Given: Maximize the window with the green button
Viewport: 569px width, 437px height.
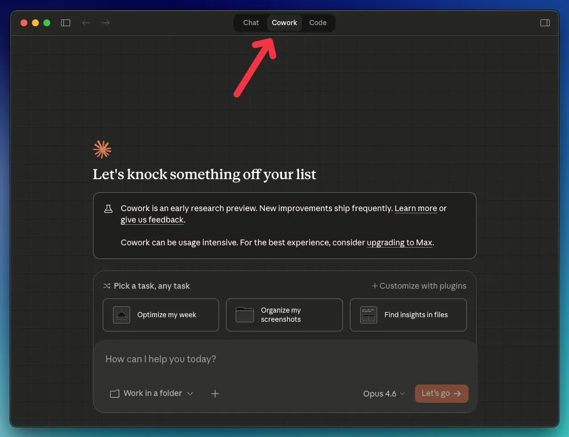Looking at the screenshot, I should point(47,23).
